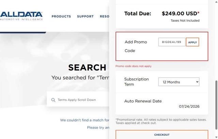Click the 'Add Promo Code' label
This screenshot has width=218, height=139.
[136, 46]
